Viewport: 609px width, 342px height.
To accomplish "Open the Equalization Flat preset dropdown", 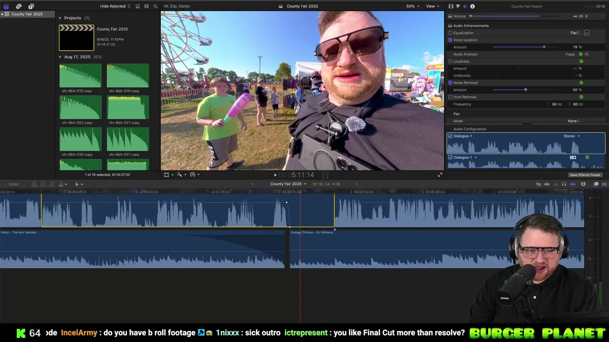I will point(575,33).
